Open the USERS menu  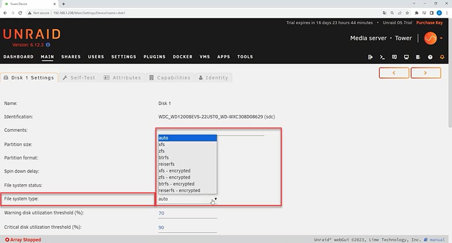(x=96, y=57)
